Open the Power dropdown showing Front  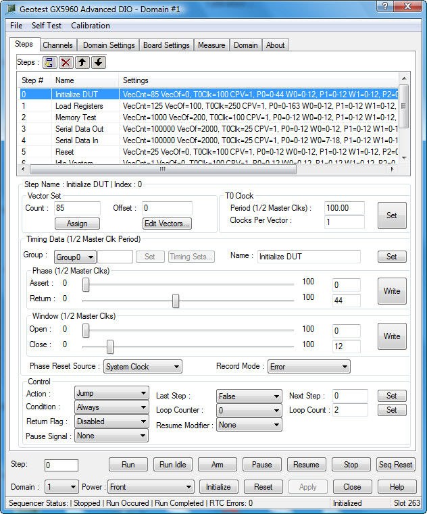[151, 487]
